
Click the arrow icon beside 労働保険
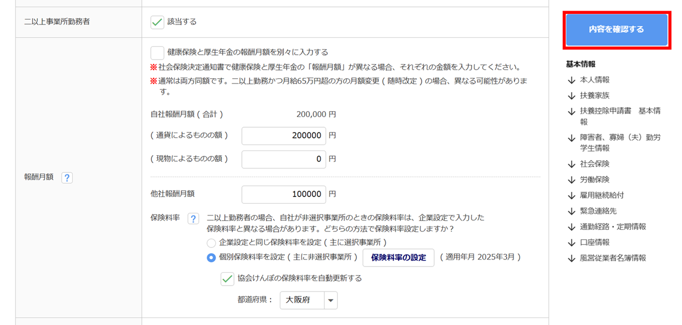[572, 180]
